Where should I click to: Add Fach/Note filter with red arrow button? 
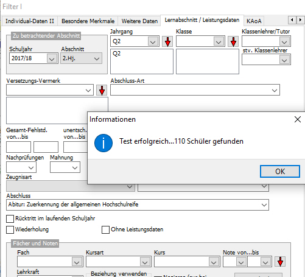pos(280,262)
